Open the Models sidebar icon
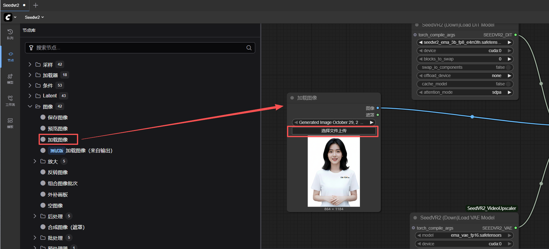The height and width of the screenshot is (249, 549). [10, 78]
